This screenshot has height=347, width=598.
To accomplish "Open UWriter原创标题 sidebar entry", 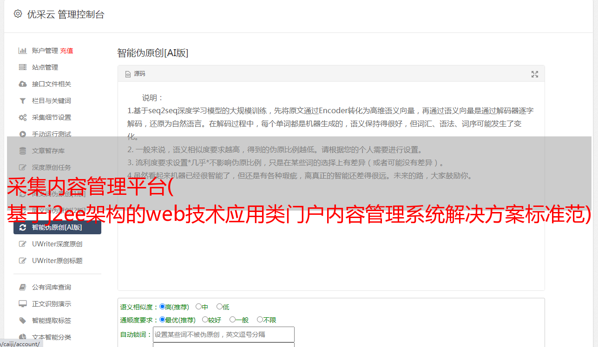I will pos(57,261).
